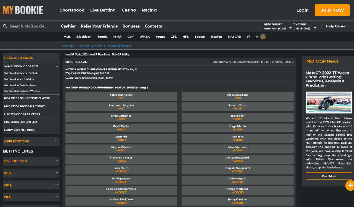Click the MotoGP news article thumbnail

pyautogui.click(x=329, y=102)
